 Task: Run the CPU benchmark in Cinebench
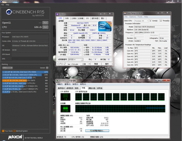click(x=45, y=27)
